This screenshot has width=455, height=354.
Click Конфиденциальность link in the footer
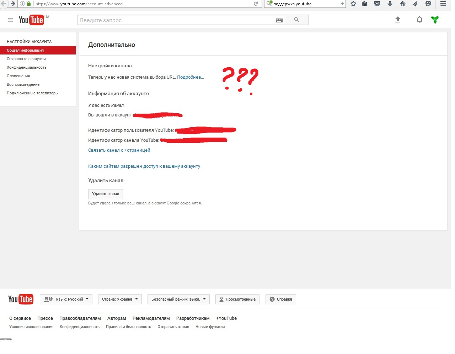[x=80, y=327]
